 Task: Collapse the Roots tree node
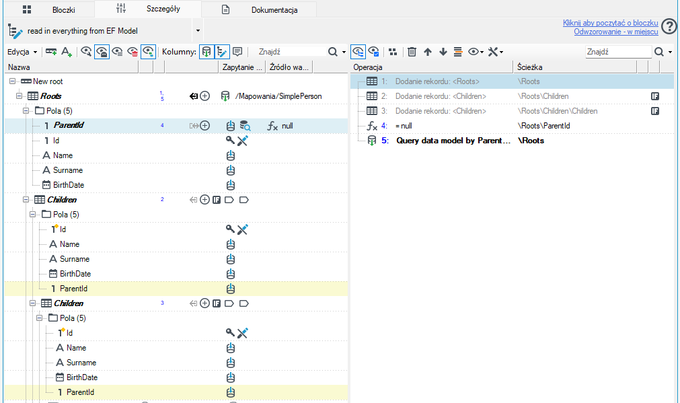[19, 96]
